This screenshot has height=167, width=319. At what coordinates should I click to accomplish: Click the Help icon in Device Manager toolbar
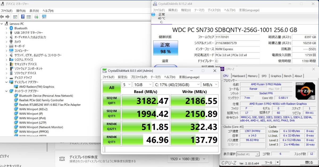coord(23,17)
